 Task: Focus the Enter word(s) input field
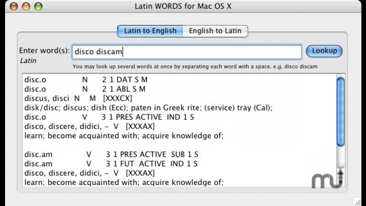pos(187,52)
